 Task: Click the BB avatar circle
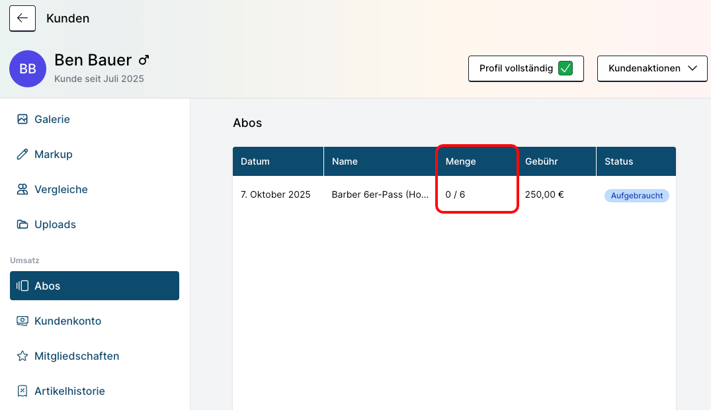(28, 69)
